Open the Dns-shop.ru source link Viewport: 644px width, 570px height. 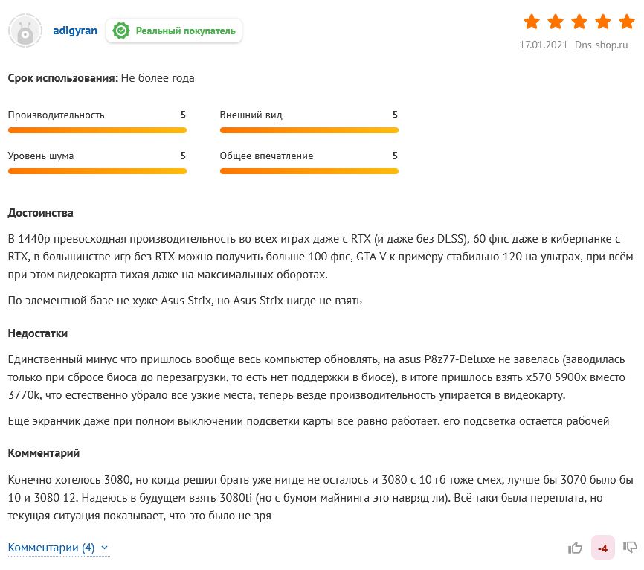(x=604, y=45)
